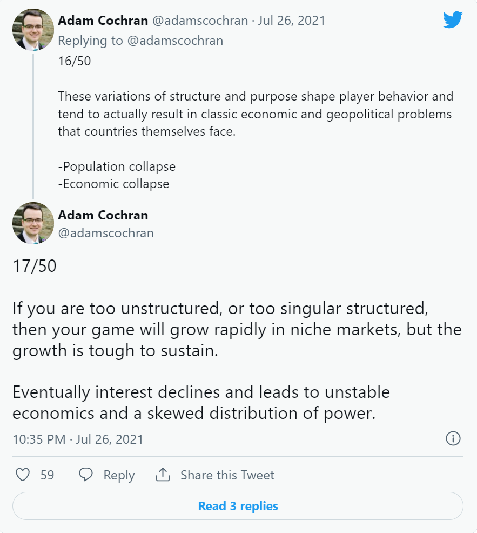This screenshot has height=533, width=477.
Task: Open the tweet info circle icon
Action: 453,438
